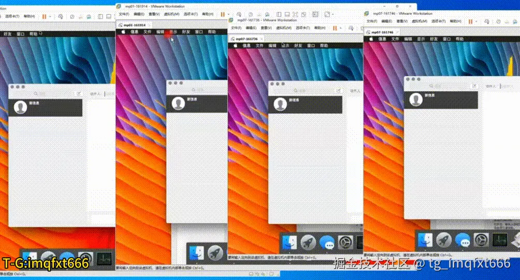Send Ctrl+Alt+Del in mp01-161914 window toolbar
This screenshot has height=280, width=520.
pos(238,15)
